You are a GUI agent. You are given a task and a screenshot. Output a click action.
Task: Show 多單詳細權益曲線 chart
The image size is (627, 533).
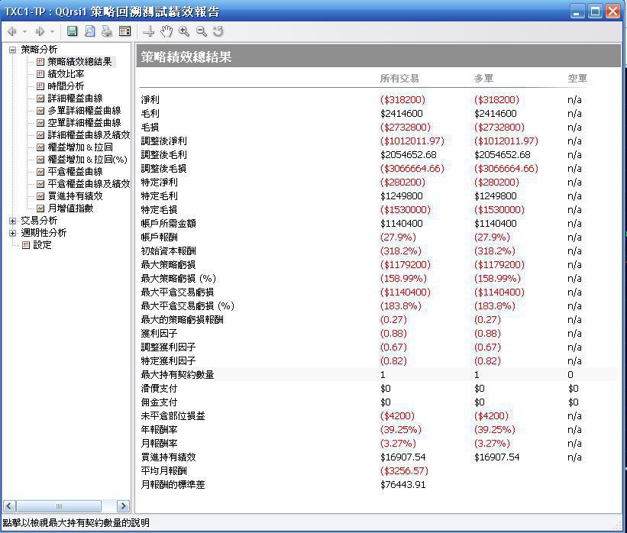click(x=84, y=111)
